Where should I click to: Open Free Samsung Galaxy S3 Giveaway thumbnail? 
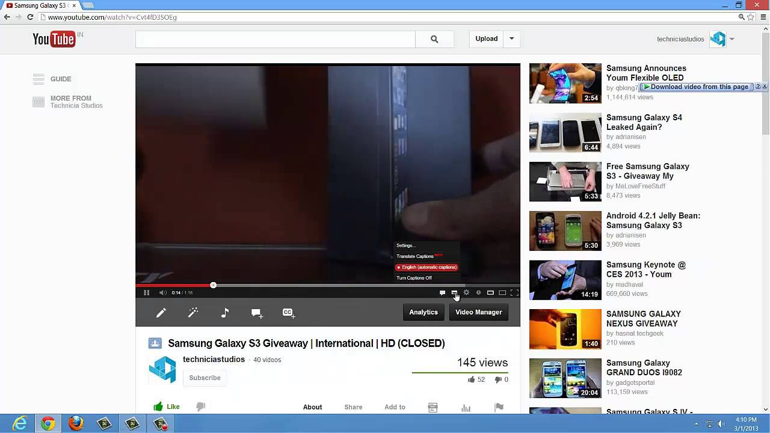[565, 182]
